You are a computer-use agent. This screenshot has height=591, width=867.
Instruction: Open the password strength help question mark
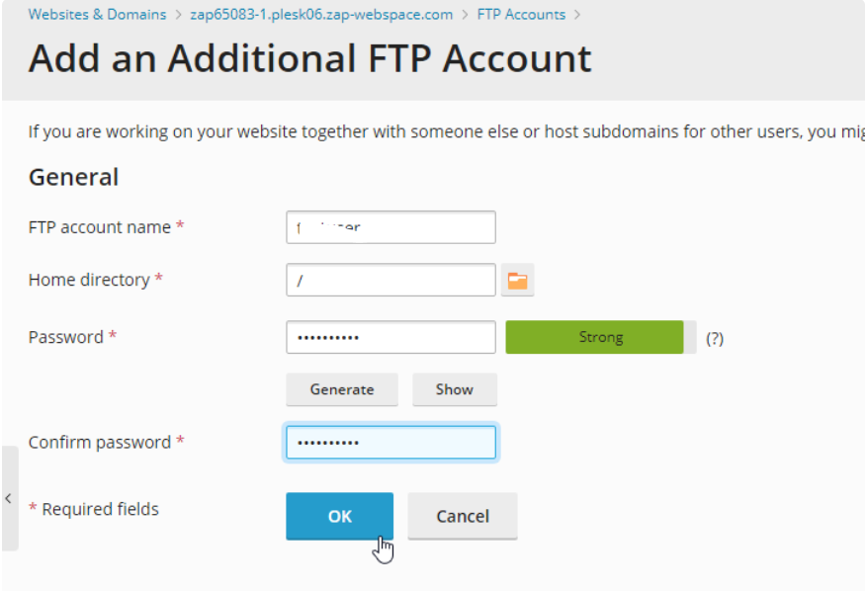715,338
